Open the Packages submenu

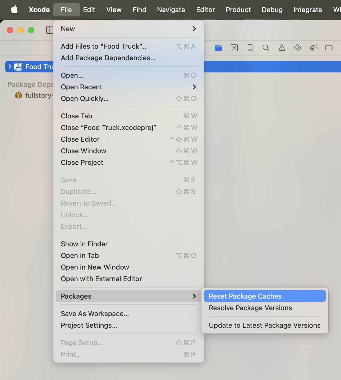coord(129,296)
